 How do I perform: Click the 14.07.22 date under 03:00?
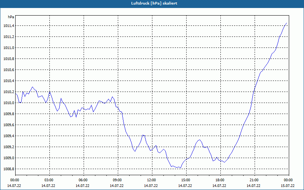coord(48,186)
